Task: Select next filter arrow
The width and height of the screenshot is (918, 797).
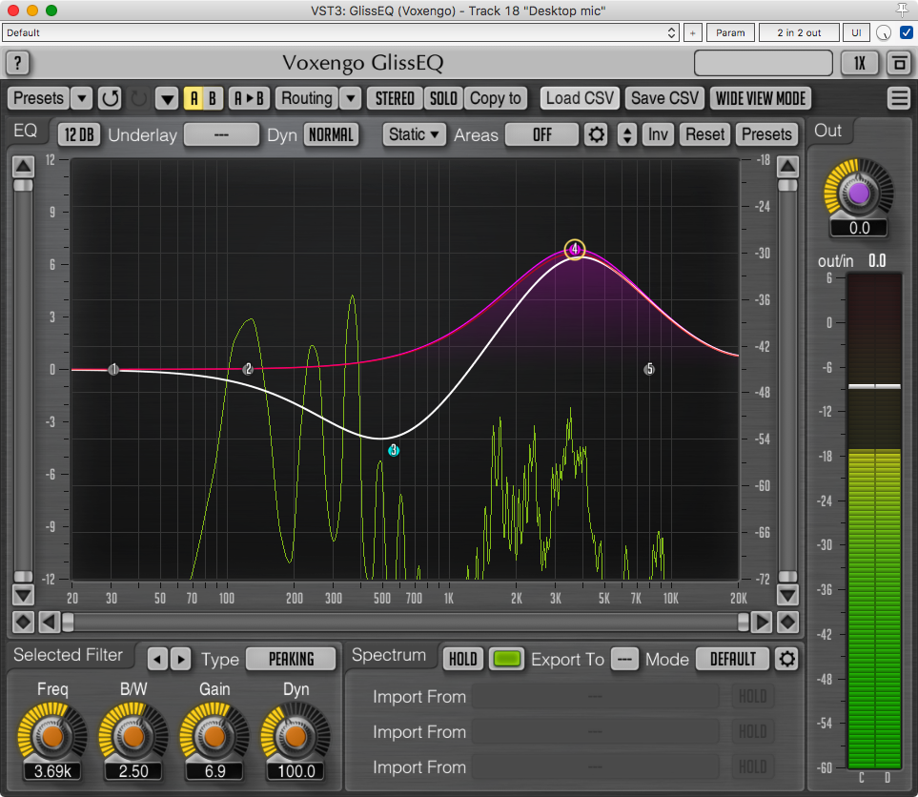Action: point(181,659)
